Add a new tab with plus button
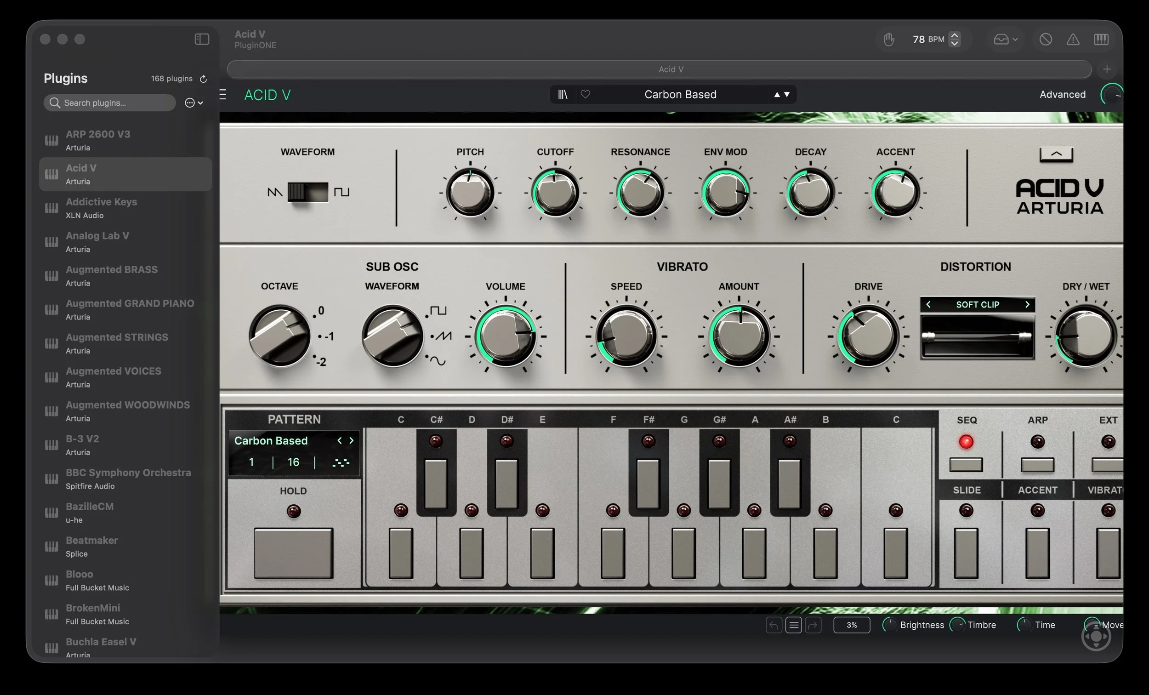 point(1107,69)
